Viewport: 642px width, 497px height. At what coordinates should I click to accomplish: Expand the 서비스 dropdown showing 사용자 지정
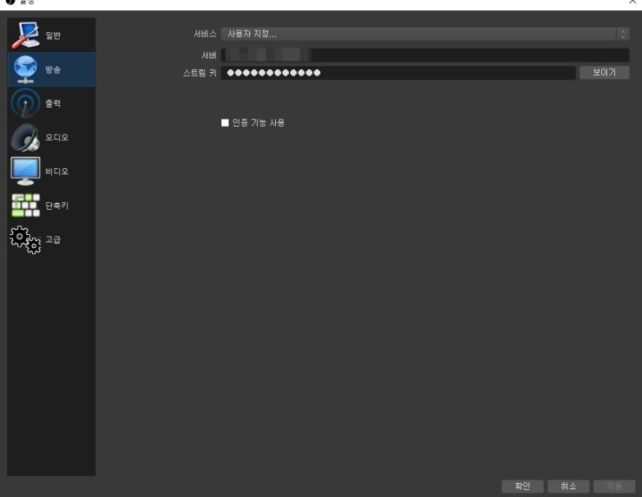[x=425, y=34]
